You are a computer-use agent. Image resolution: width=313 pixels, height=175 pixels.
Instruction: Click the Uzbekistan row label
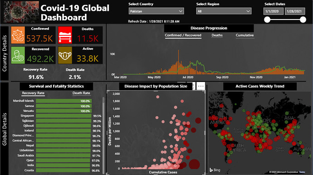27,150
